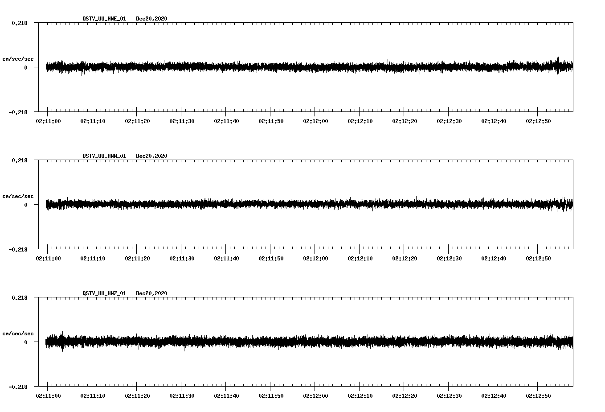Click the Dec20,2020 date label on bottom plot

click(152, 293)
